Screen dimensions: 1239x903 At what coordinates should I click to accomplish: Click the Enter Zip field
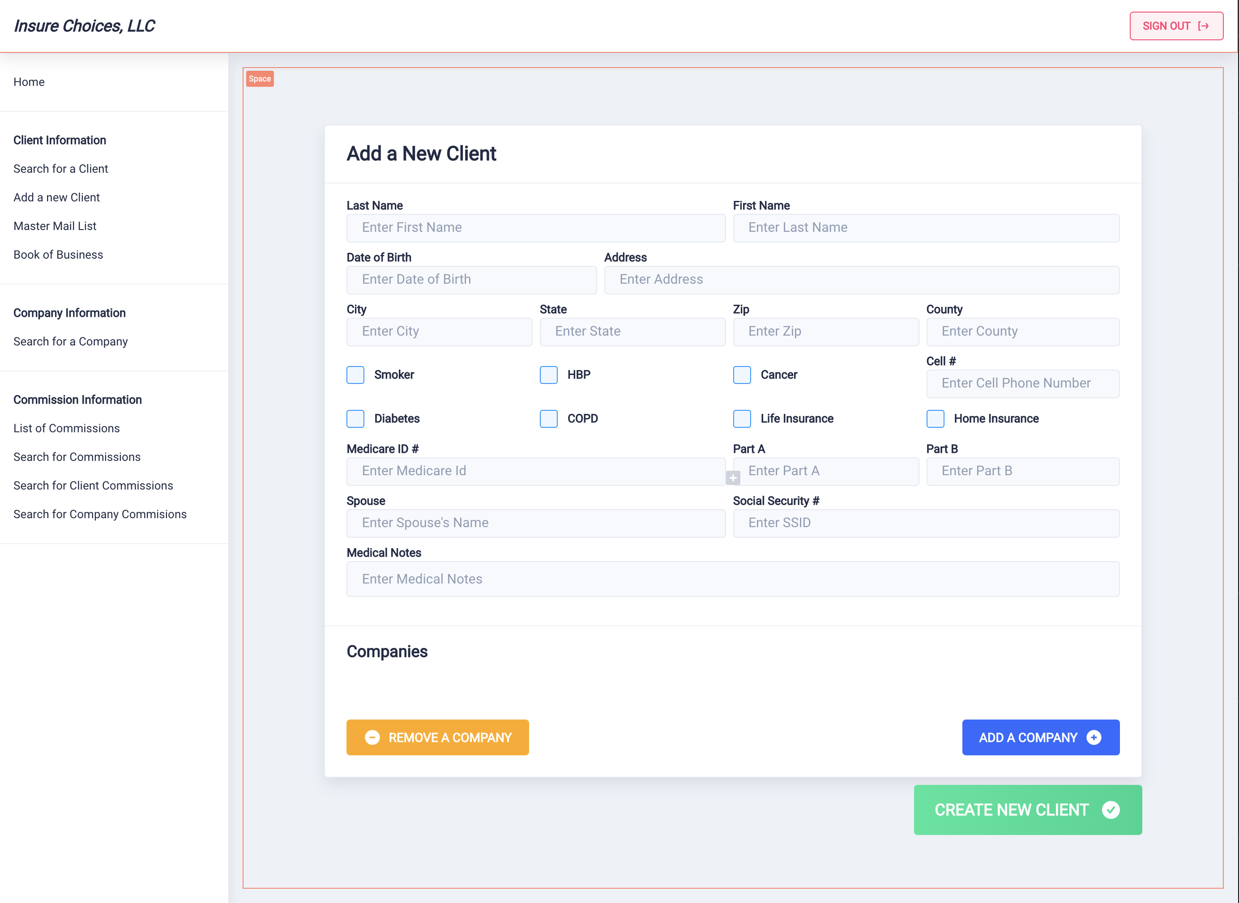826,332
